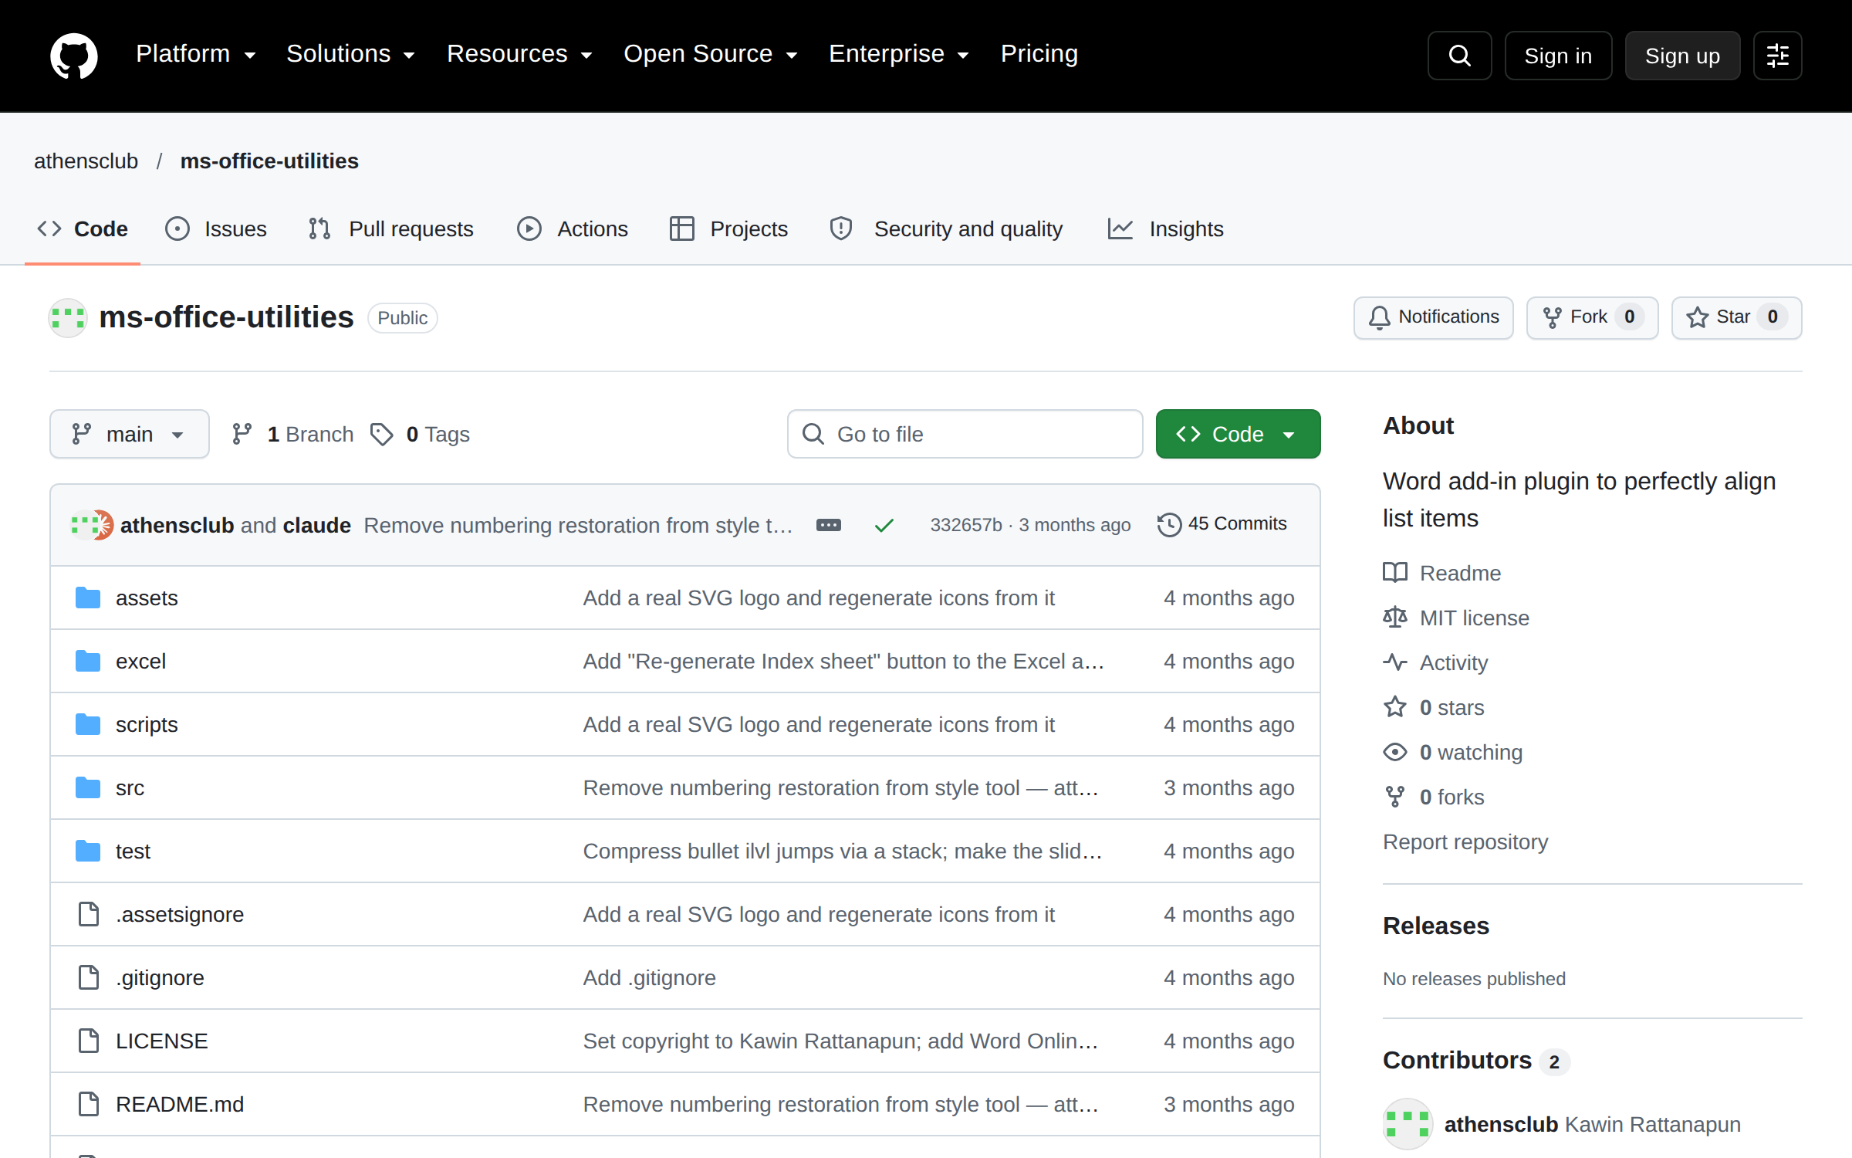Click the expand commit message ellipsis icon
The height and width of the screenshot is (1158, 1852).
pos(829,525)
